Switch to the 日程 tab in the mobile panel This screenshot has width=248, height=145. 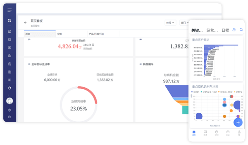pos(225,30)
